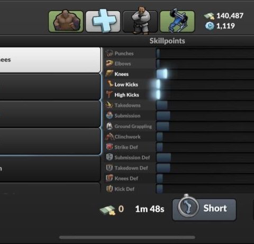Viewport: 254px width, 244px height.
Task: Select the High Kicks skill row
Action: [179, 95]
